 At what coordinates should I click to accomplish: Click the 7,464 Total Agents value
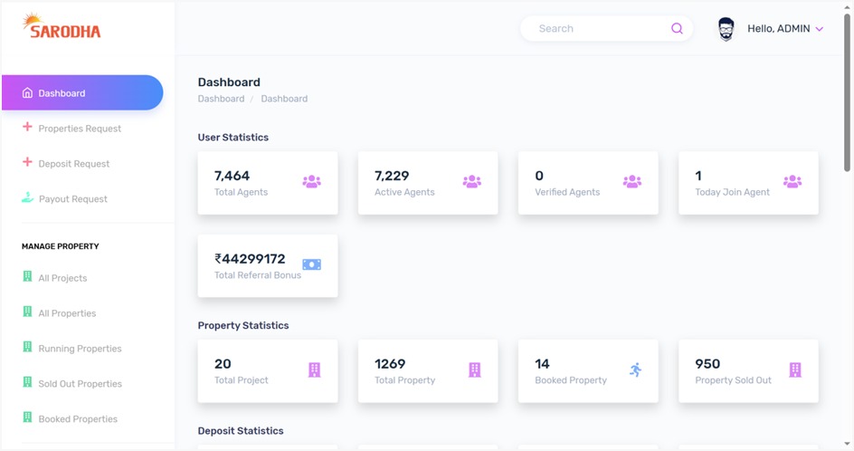click(232, 176)
